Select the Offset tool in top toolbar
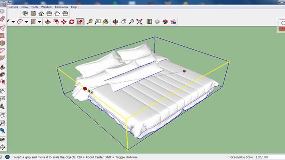Screen dimensions: 285x160 coord(56,22)
